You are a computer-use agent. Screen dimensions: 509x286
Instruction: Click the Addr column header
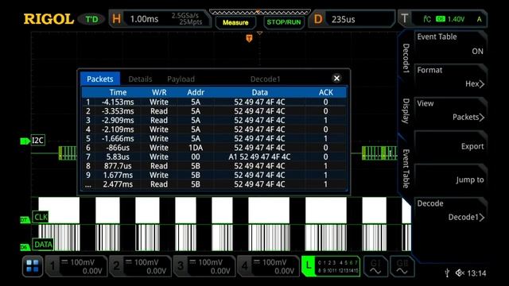pyautogui.click(x=196, y=92)
